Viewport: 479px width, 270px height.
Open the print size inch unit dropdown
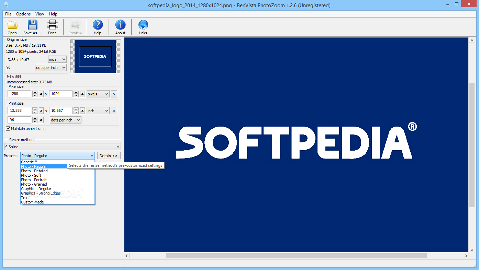tap(98, 111)
